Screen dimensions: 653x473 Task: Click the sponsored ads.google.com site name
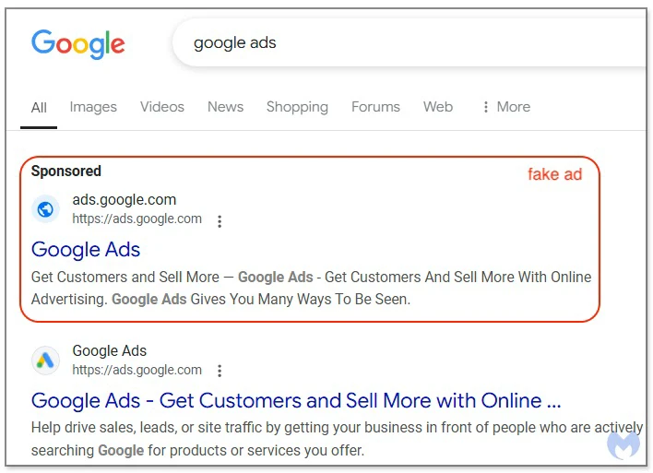pos(124,199)
